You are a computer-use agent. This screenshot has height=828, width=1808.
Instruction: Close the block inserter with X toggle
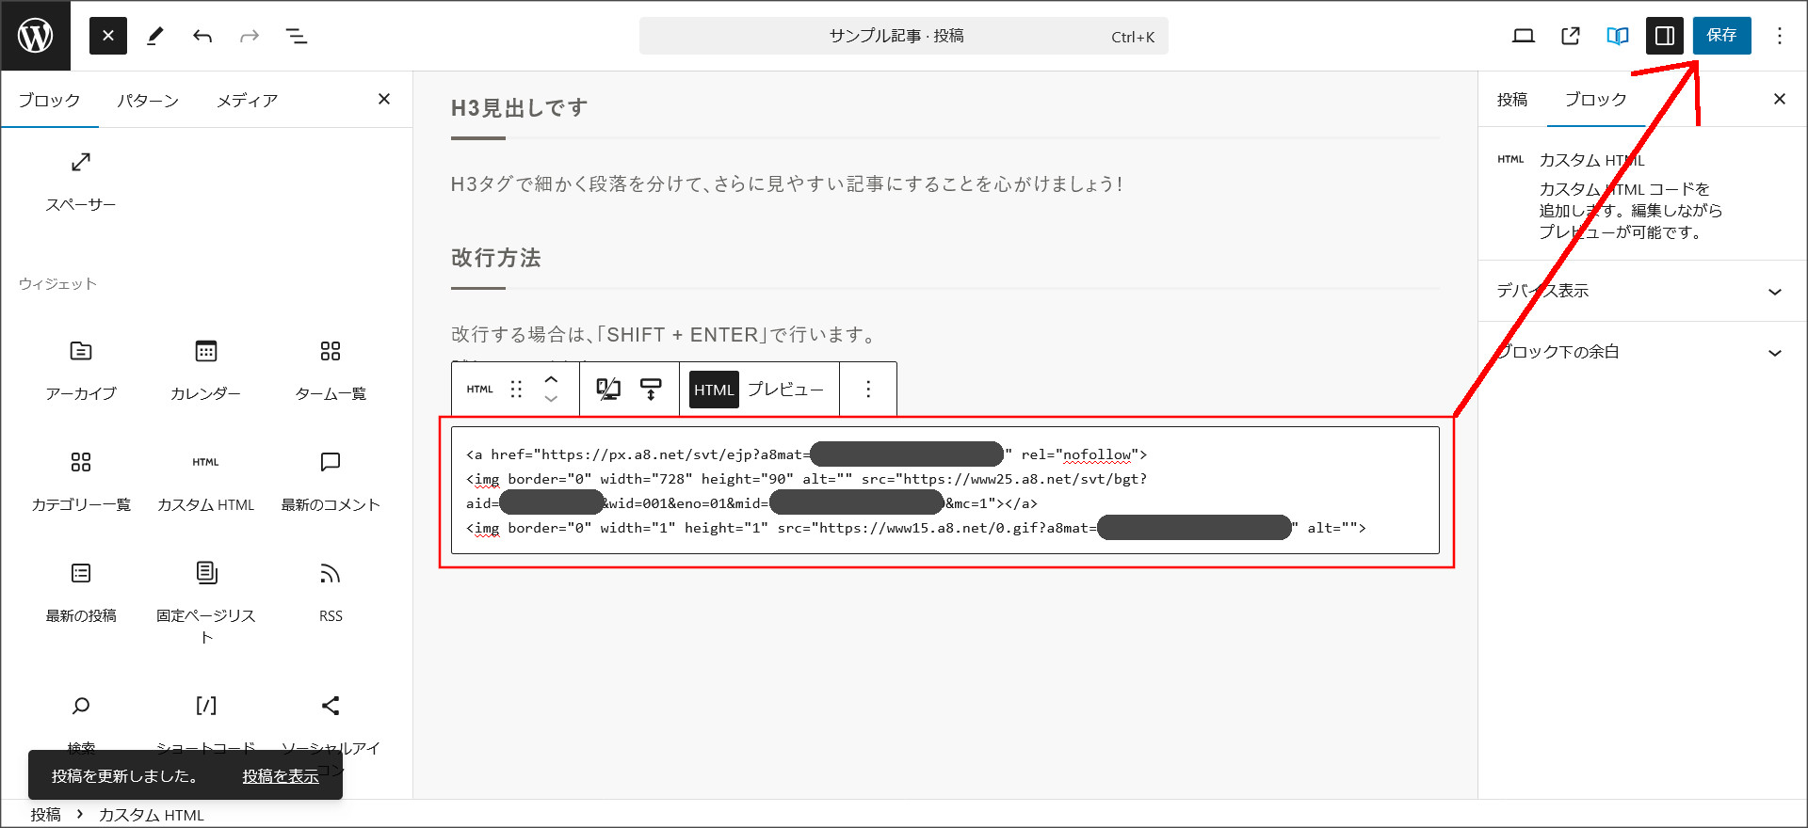tap(108, 36)
